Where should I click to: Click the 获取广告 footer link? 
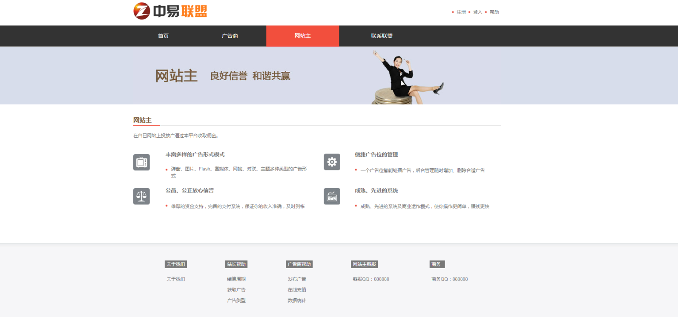(236, 290)
